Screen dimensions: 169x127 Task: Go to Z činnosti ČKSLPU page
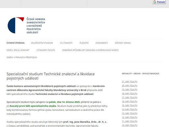[x=46, y=50]
